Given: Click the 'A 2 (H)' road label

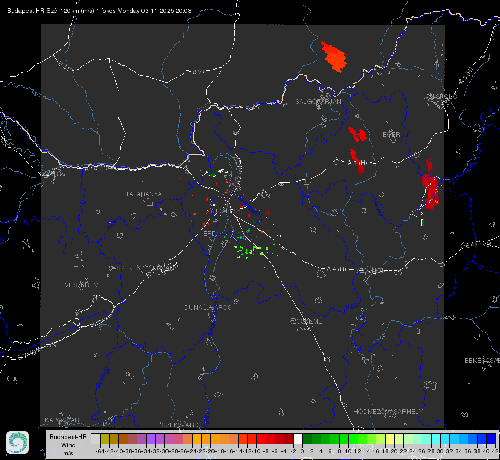Looking at the screenshot, I should pos(239,175).
